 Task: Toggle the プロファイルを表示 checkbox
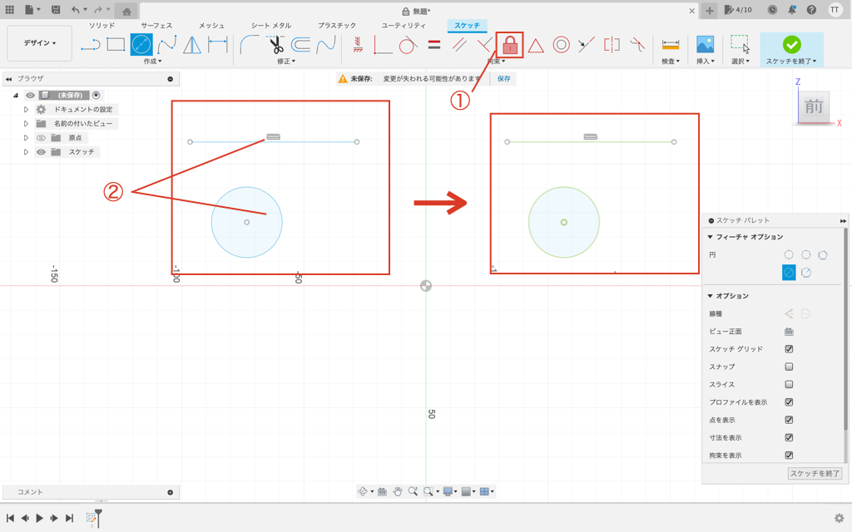(x=789, y=402)
